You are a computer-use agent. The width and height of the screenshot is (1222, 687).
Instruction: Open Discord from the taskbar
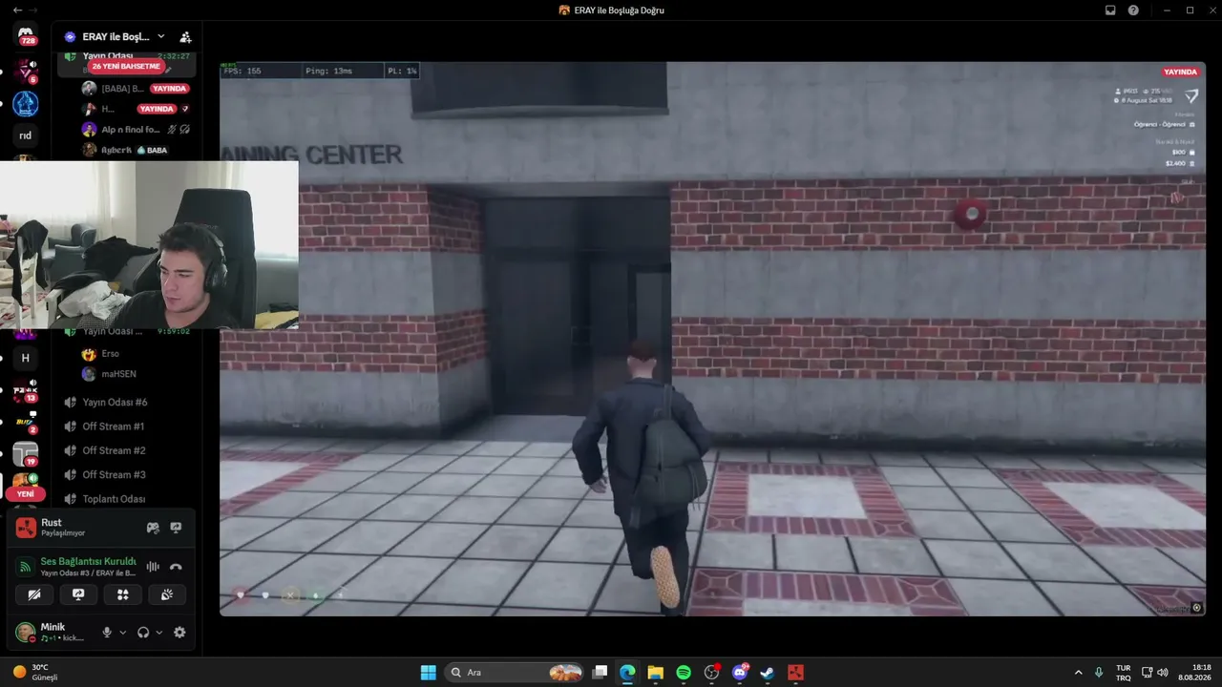(x=739, y=673)
